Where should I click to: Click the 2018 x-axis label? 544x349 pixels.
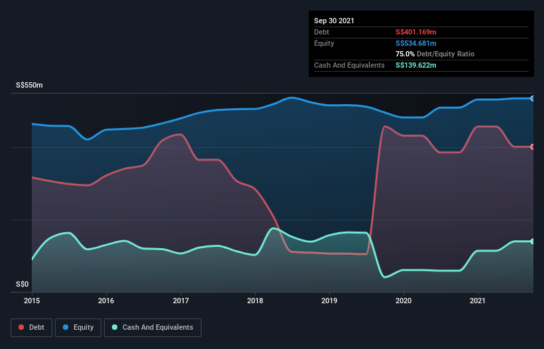(255, 301)
